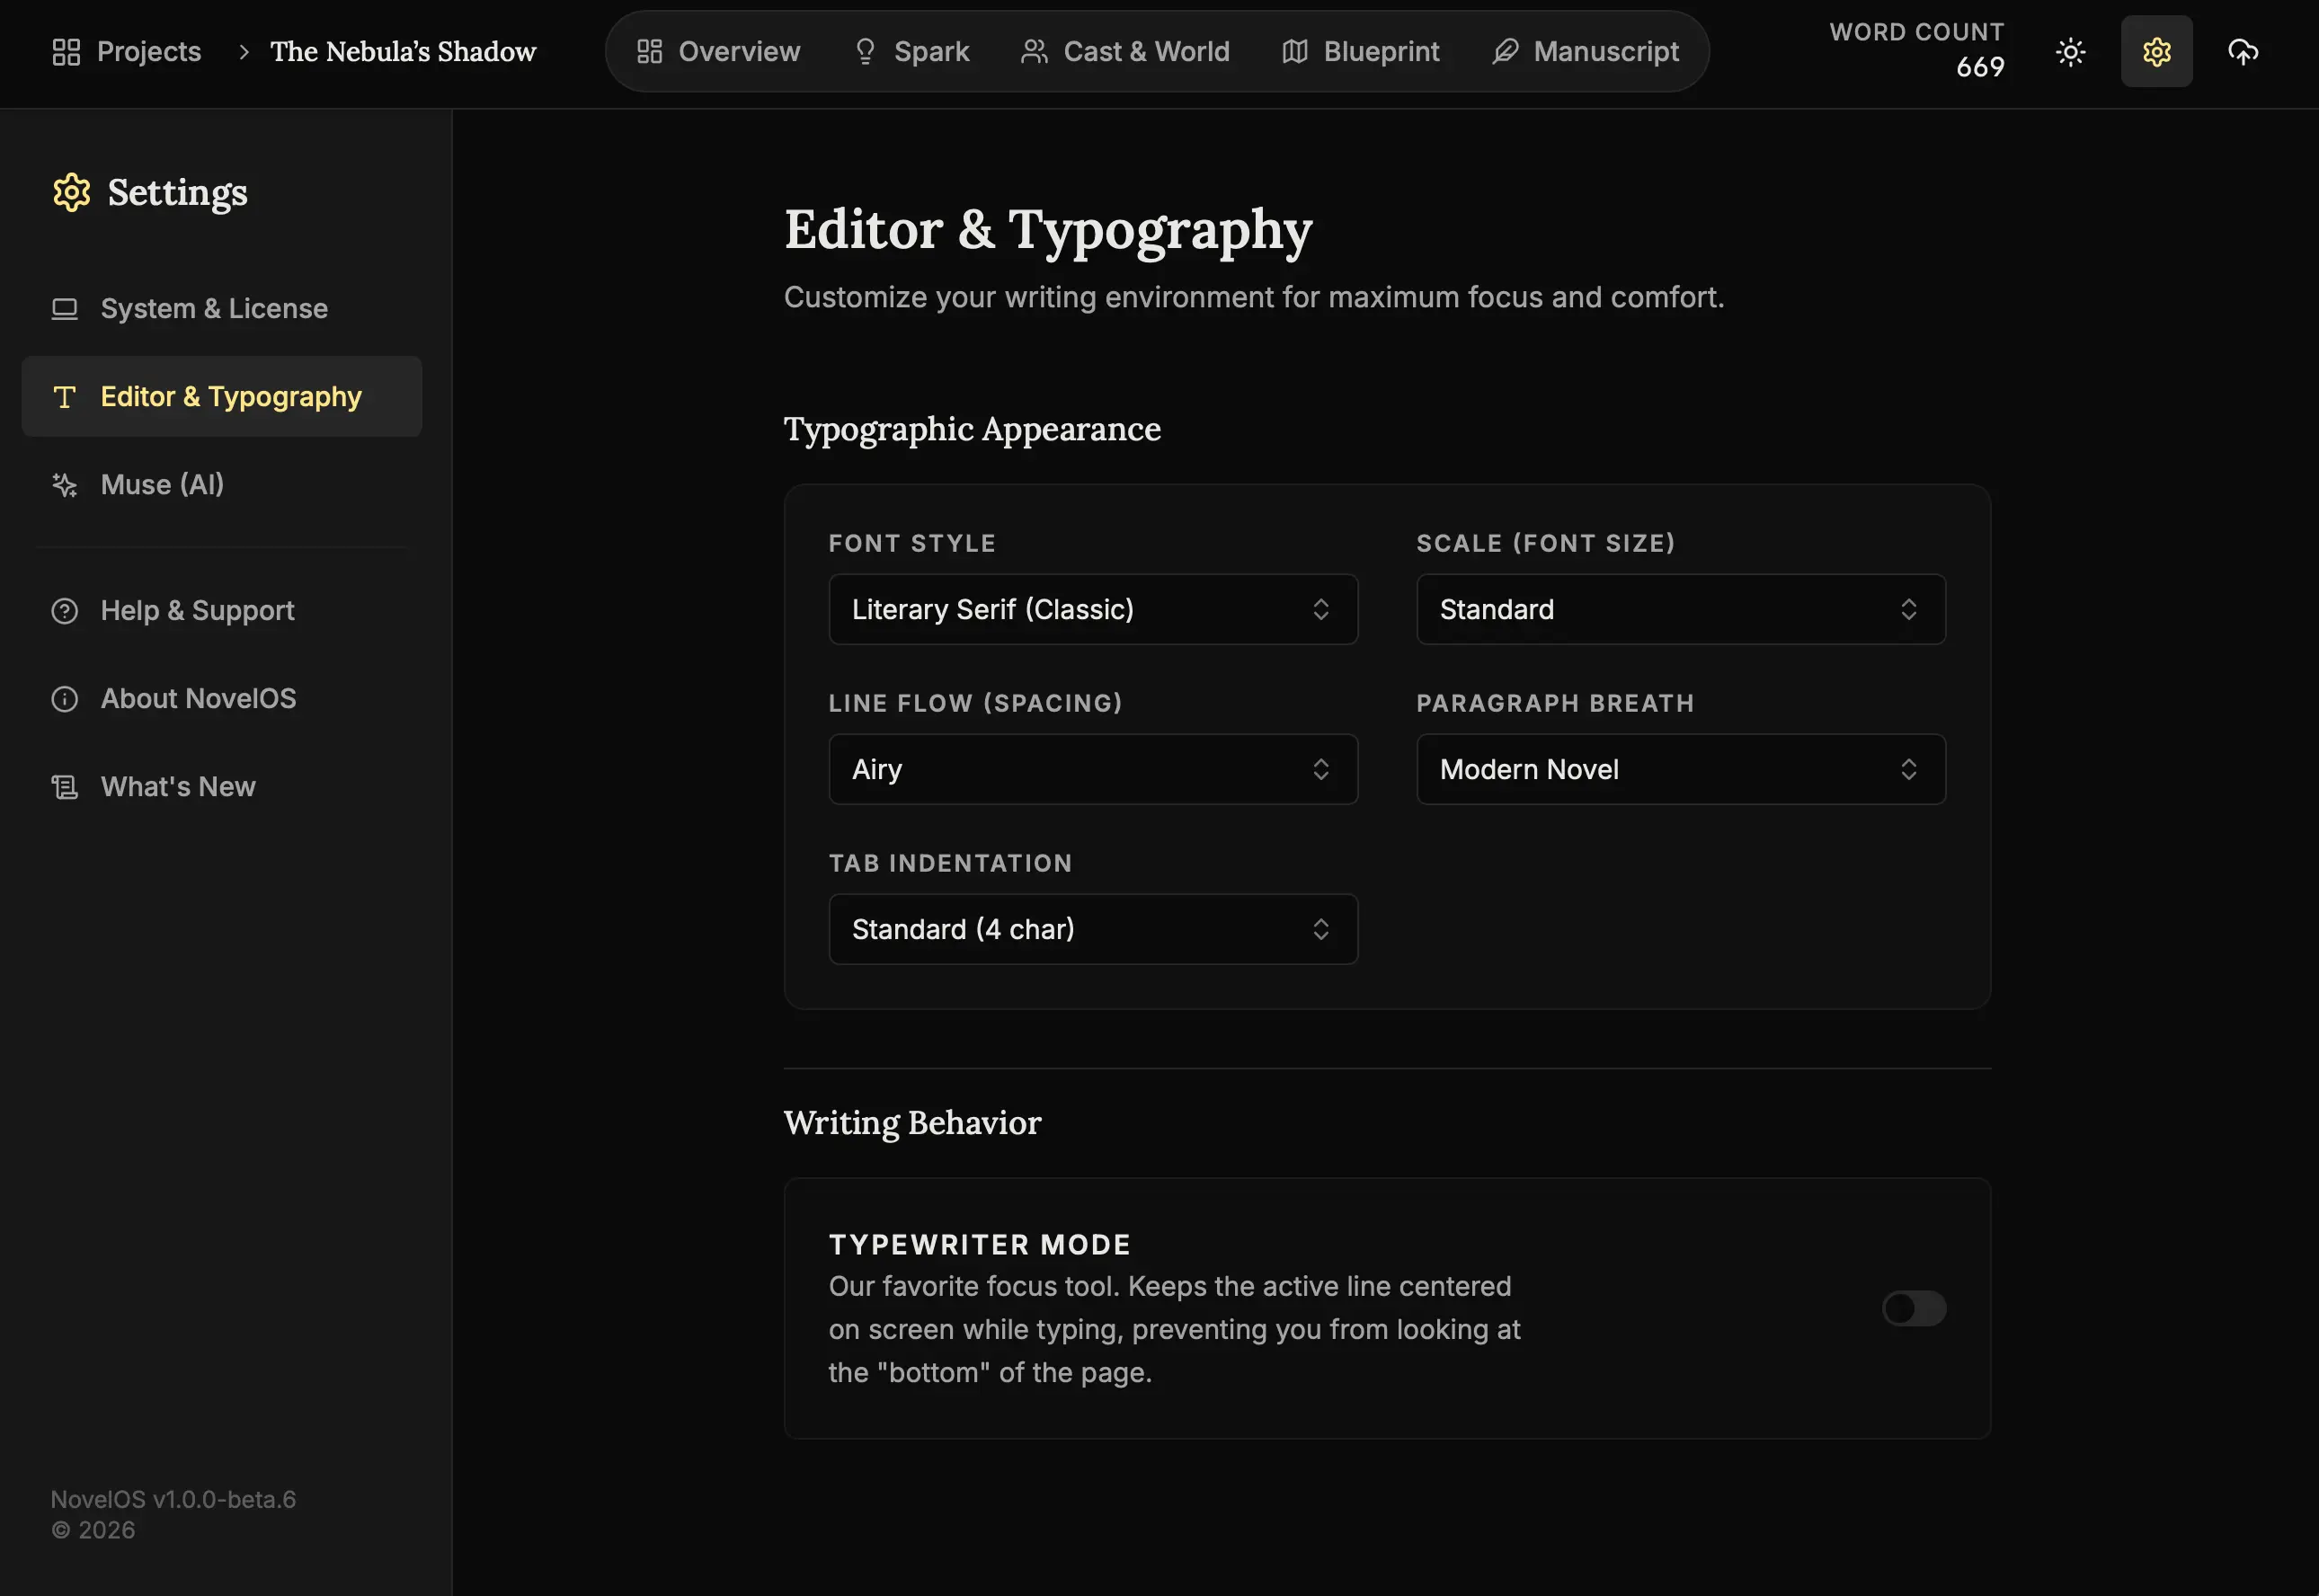Image resolution: width=2319 pixels, height=1596 pixels.
Task: Go to Cast & World tab
Action: point(1125,52)
